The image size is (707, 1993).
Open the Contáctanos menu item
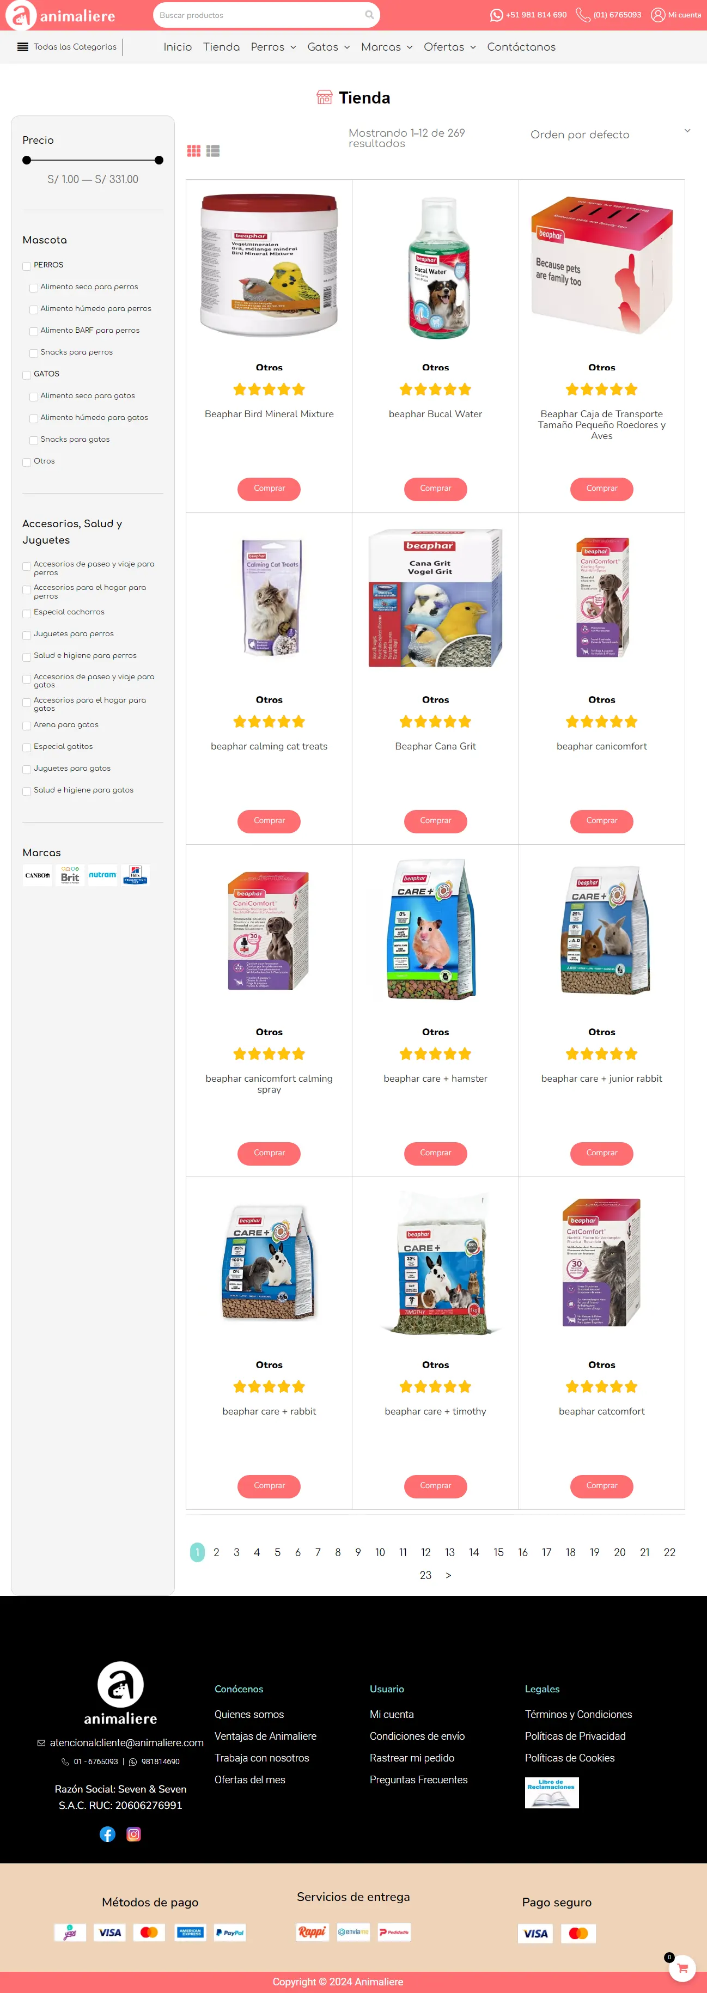[521, 47]
